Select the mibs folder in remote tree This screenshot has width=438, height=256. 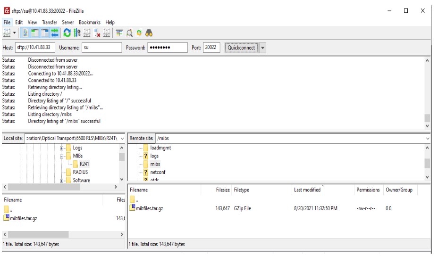(x=155, y=164)
